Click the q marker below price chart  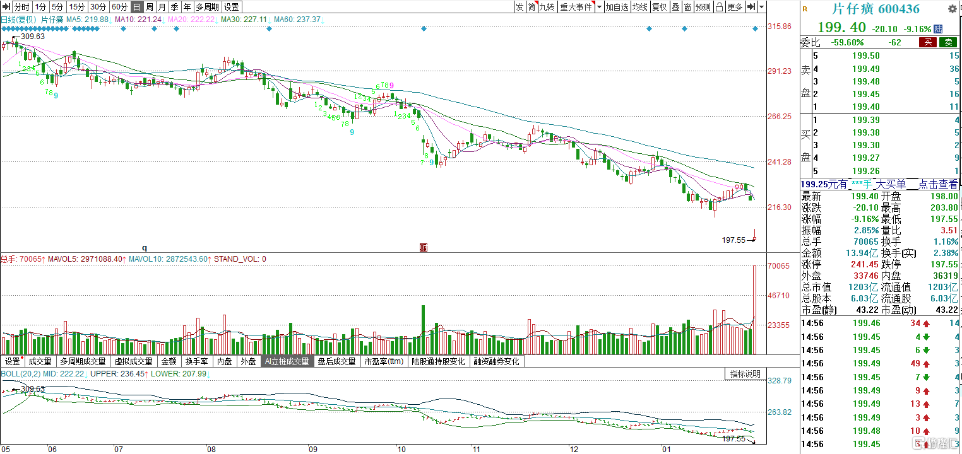point(144,248)
